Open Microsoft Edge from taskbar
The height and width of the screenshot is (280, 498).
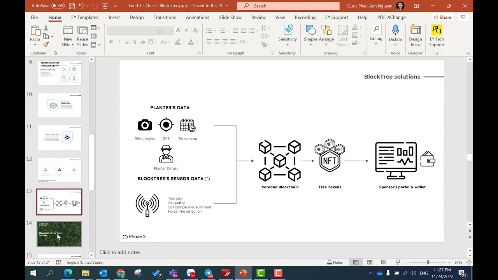(x=68, y=273)
